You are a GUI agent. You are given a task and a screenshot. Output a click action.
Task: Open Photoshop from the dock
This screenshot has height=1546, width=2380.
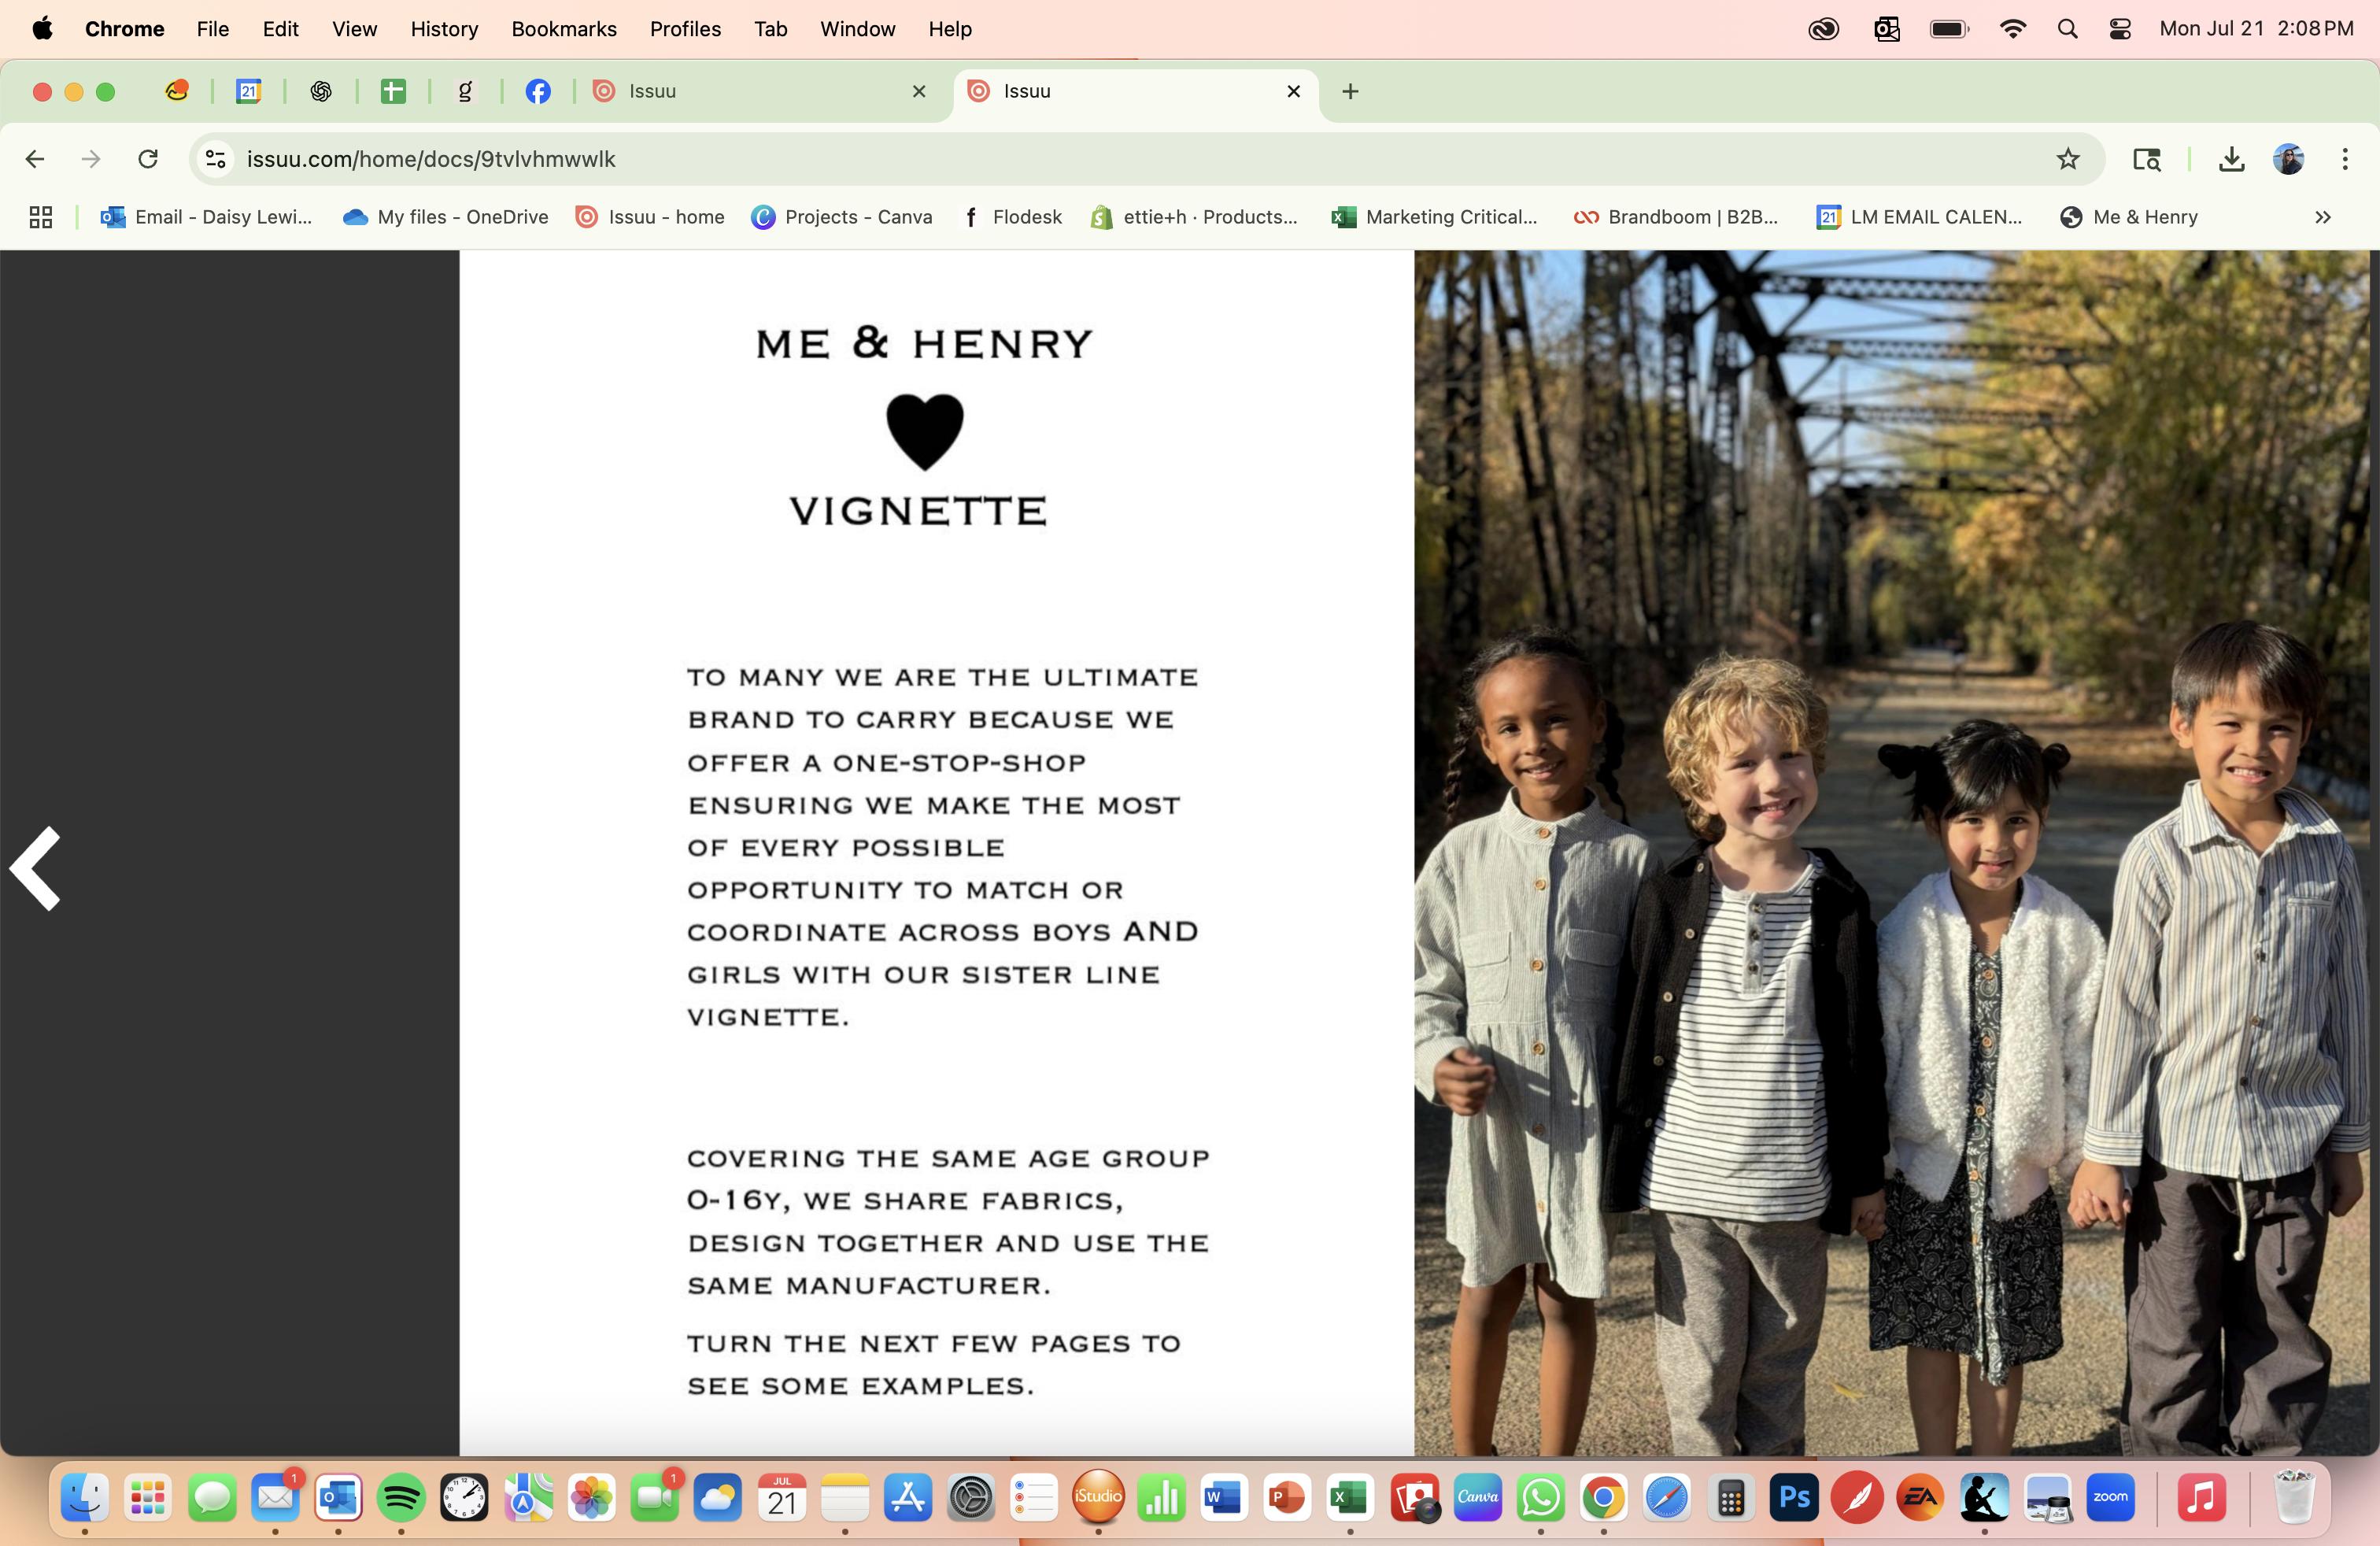pos(1794,1498)
